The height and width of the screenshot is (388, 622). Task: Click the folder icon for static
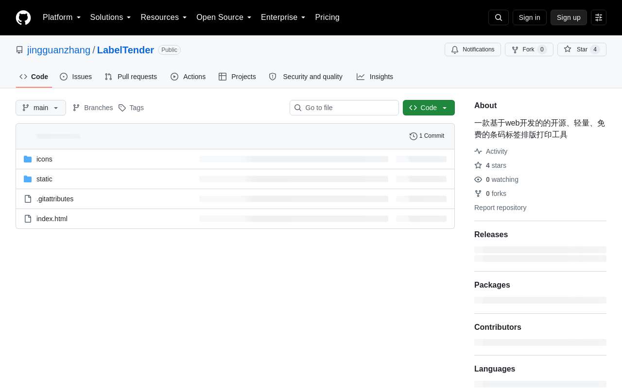28,179
